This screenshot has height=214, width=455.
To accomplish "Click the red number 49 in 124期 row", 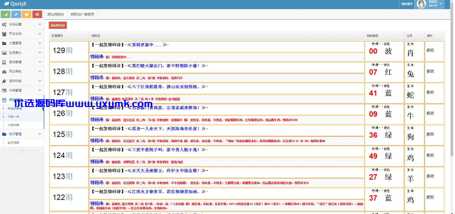I will (x=373, y=156).
